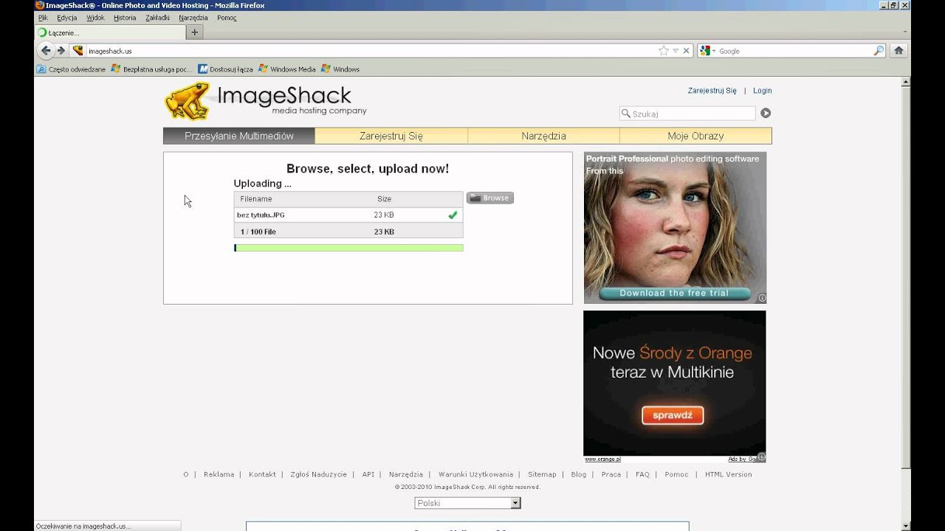The width and height of the screenshot is (945, 531).
Task: Click the Google search input field
Action: tap(794, 51)
